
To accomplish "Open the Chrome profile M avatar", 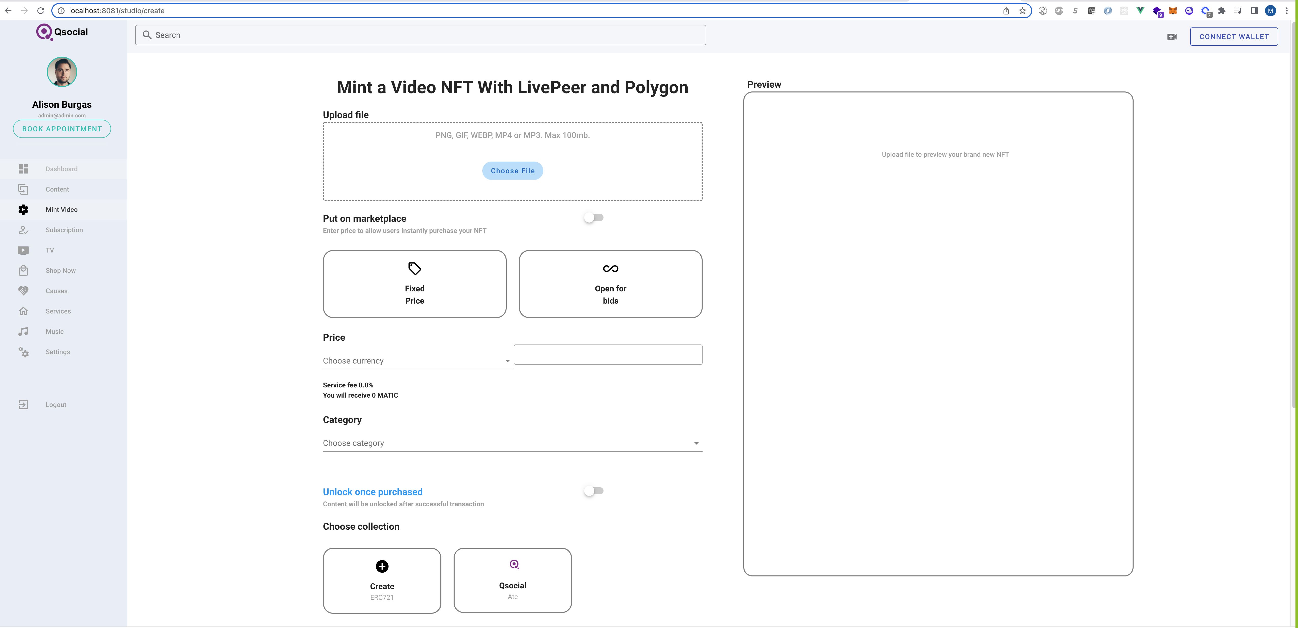I will pos(1270,11).
